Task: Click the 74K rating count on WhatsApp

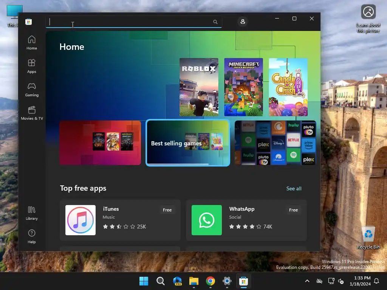Action: coord(268,227)
